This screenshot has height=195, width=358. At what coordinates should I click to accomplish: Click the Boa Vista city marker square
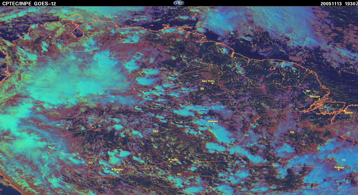[212, 83]
